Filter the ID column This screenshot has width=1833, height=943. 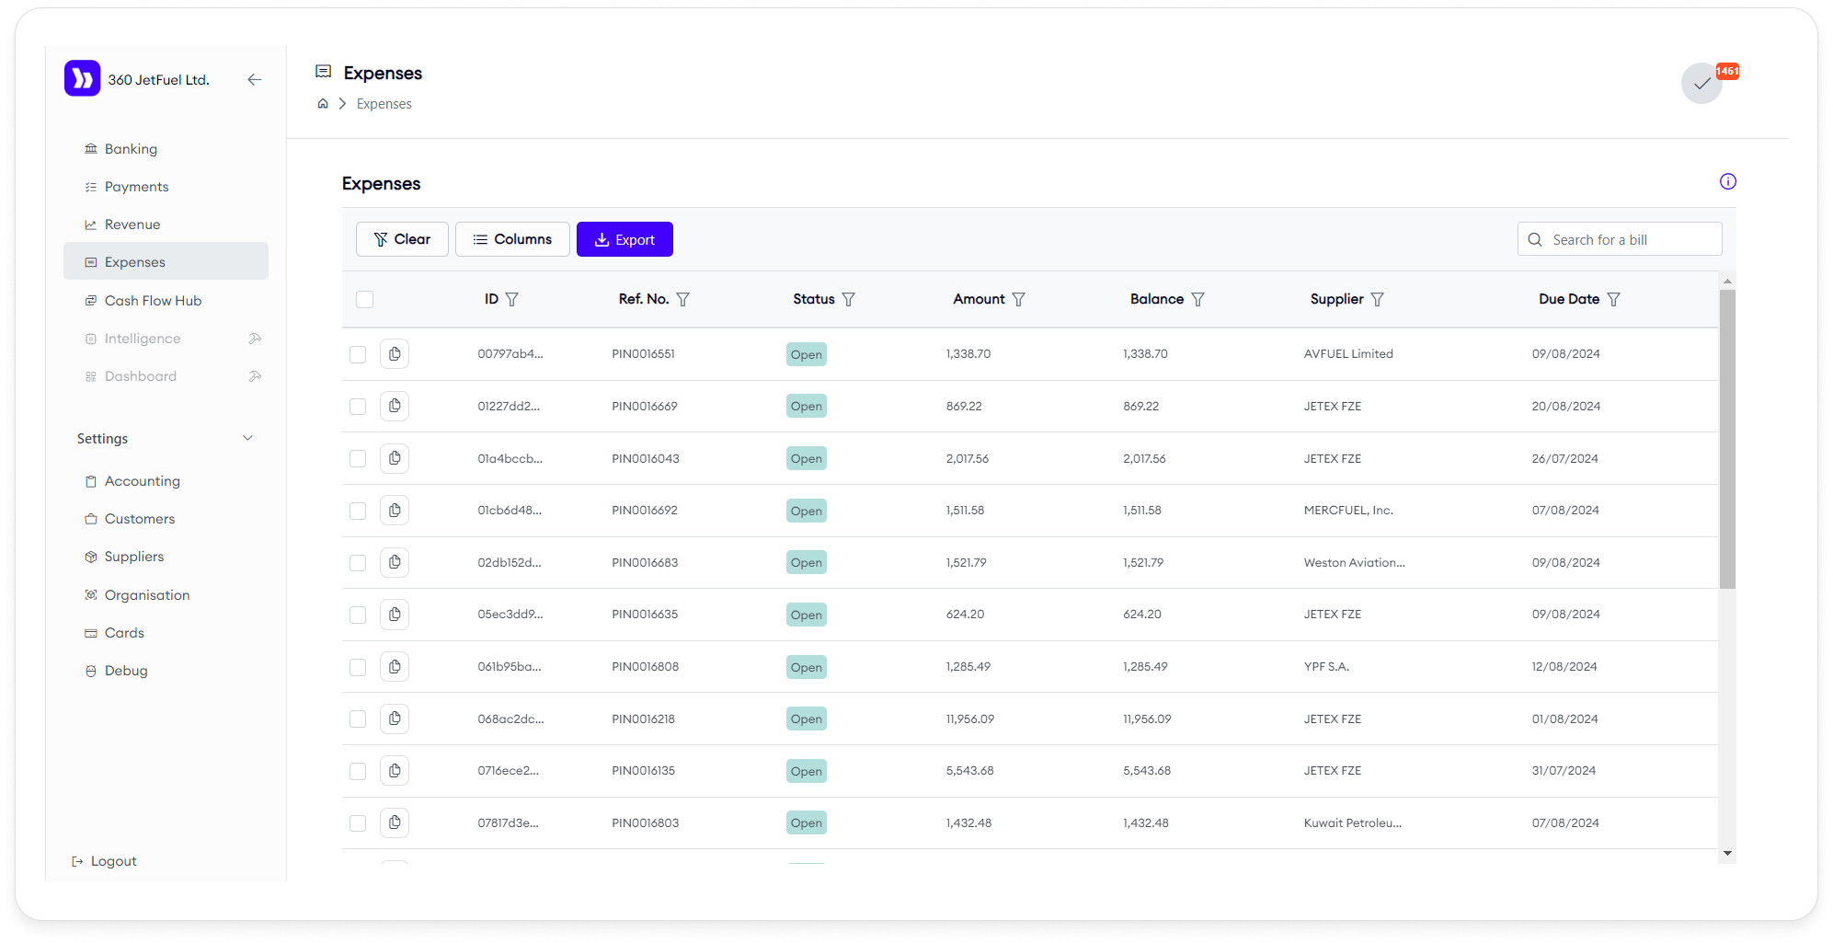pyautogui.click(x=512, y=299)
